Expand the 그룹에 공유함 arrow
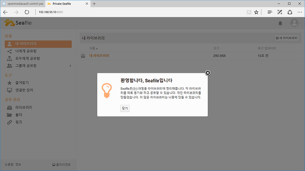The height and width of the screenshot is (171, 305). [70, 66]
